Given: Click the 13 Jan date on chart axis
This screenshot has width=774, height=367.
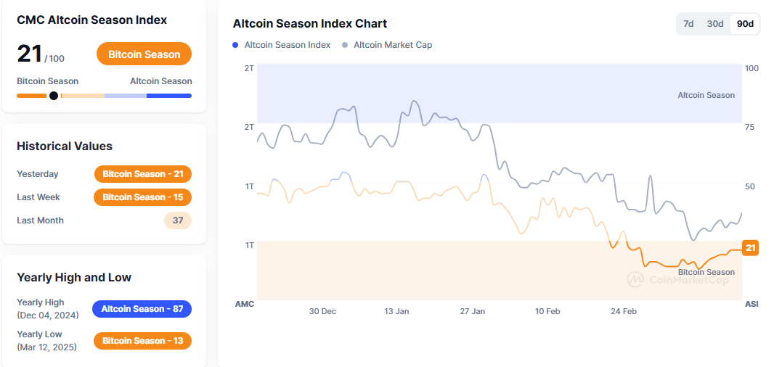Looking at the screenshot, I should (x=396, y=311).
